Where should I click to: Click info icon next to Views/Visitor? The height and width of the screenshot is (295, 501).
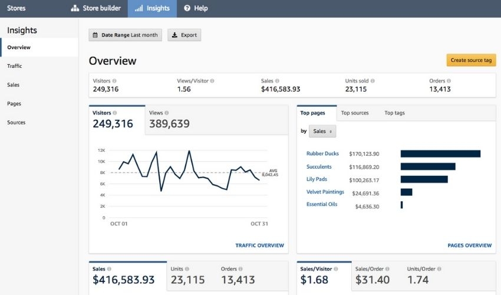point(212,81)
